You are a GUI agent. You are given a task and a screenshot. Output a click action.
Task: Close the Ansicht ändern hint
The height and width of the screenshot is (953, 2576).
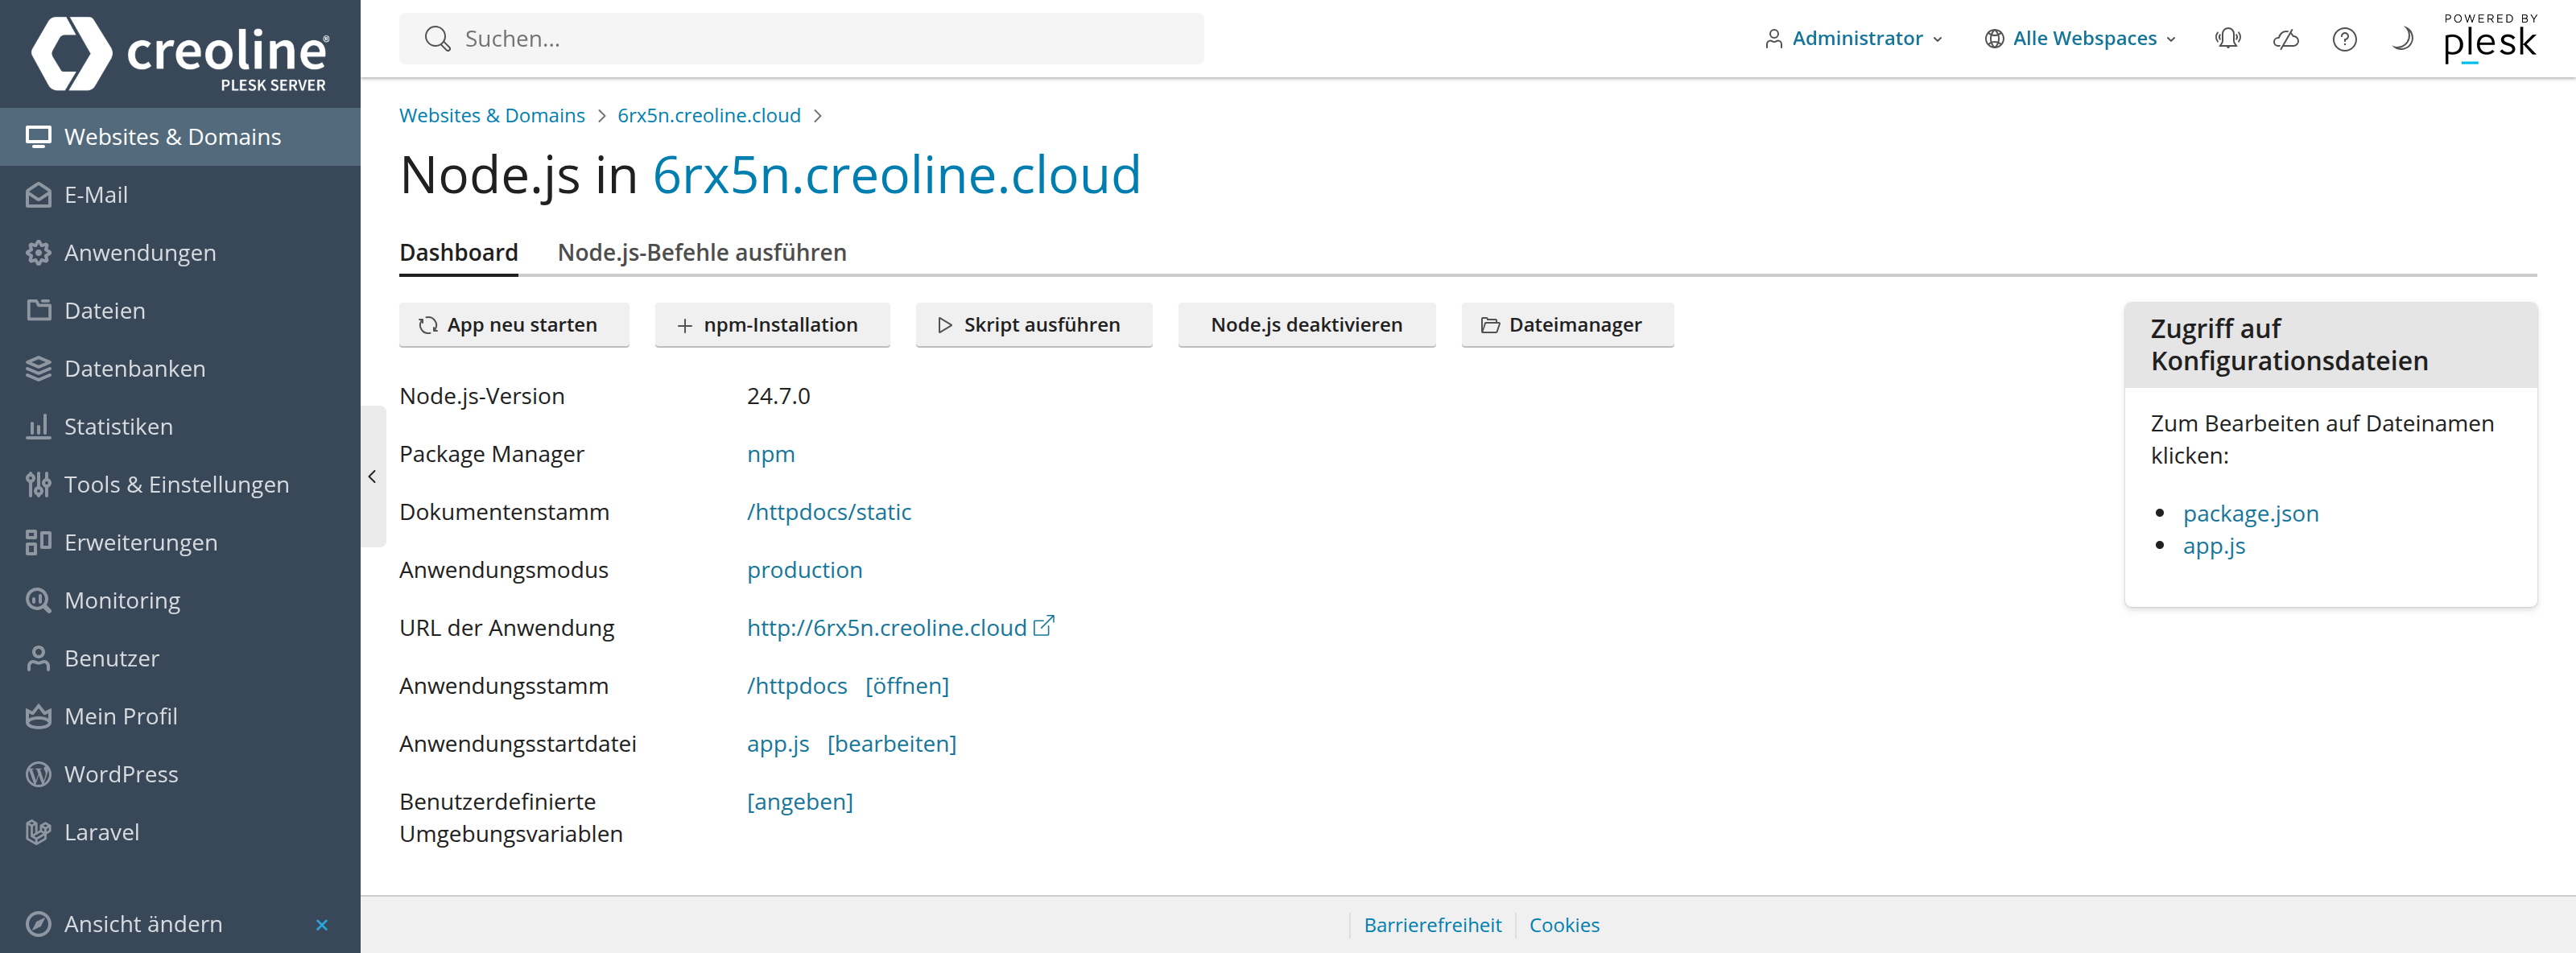322,925
